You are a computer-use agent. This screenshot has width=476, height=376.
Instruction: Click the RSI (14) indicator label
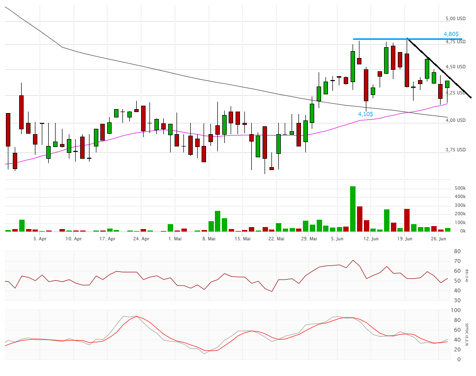tap(467, 275)
